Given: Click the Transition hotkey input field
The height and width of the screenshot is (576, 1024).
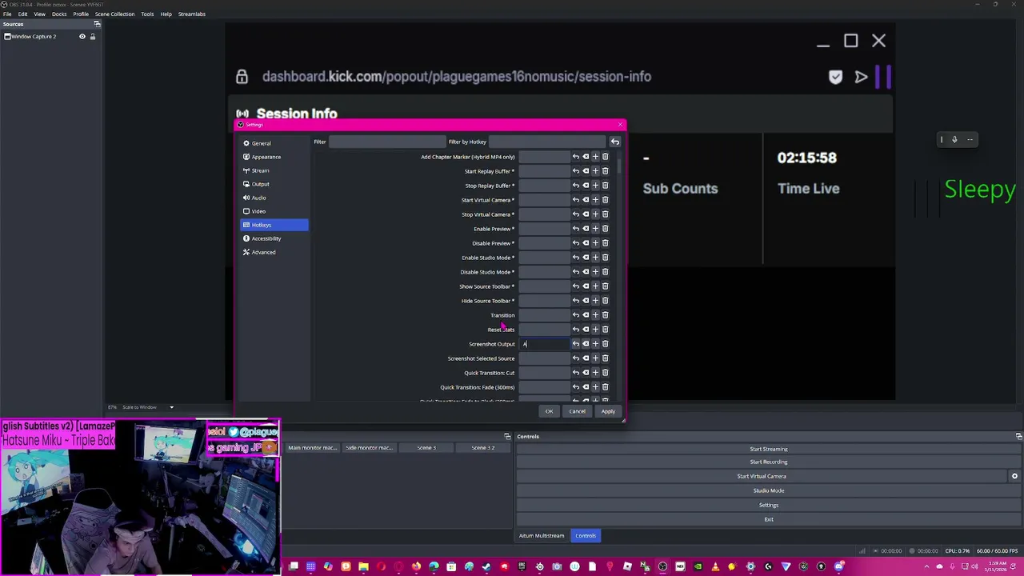Looking at the screenshot, I should (544, 315).
